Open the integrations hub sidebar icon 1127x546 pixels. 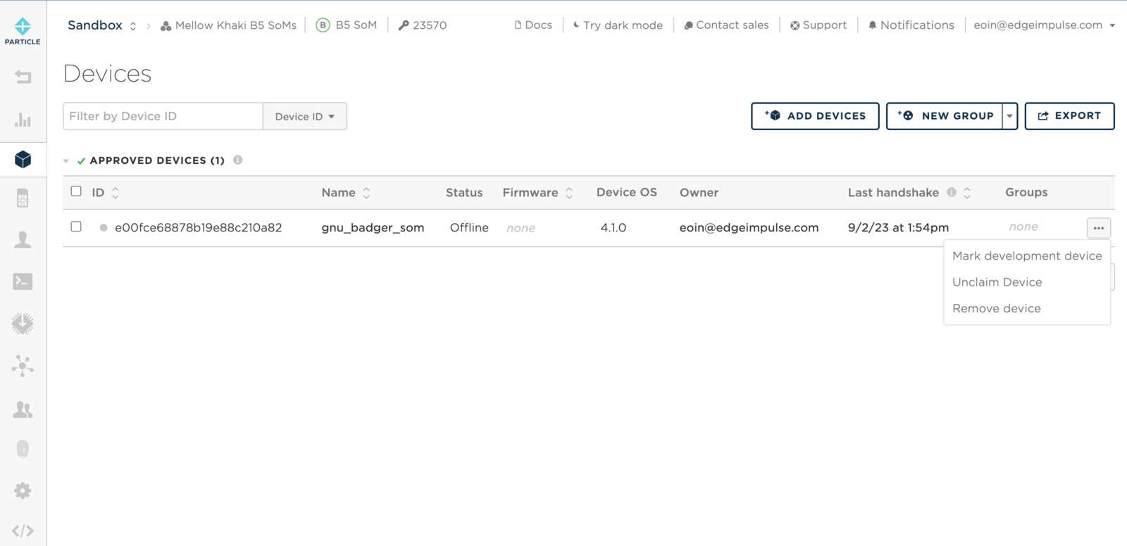pyautogui.click(x=23, y=366)
